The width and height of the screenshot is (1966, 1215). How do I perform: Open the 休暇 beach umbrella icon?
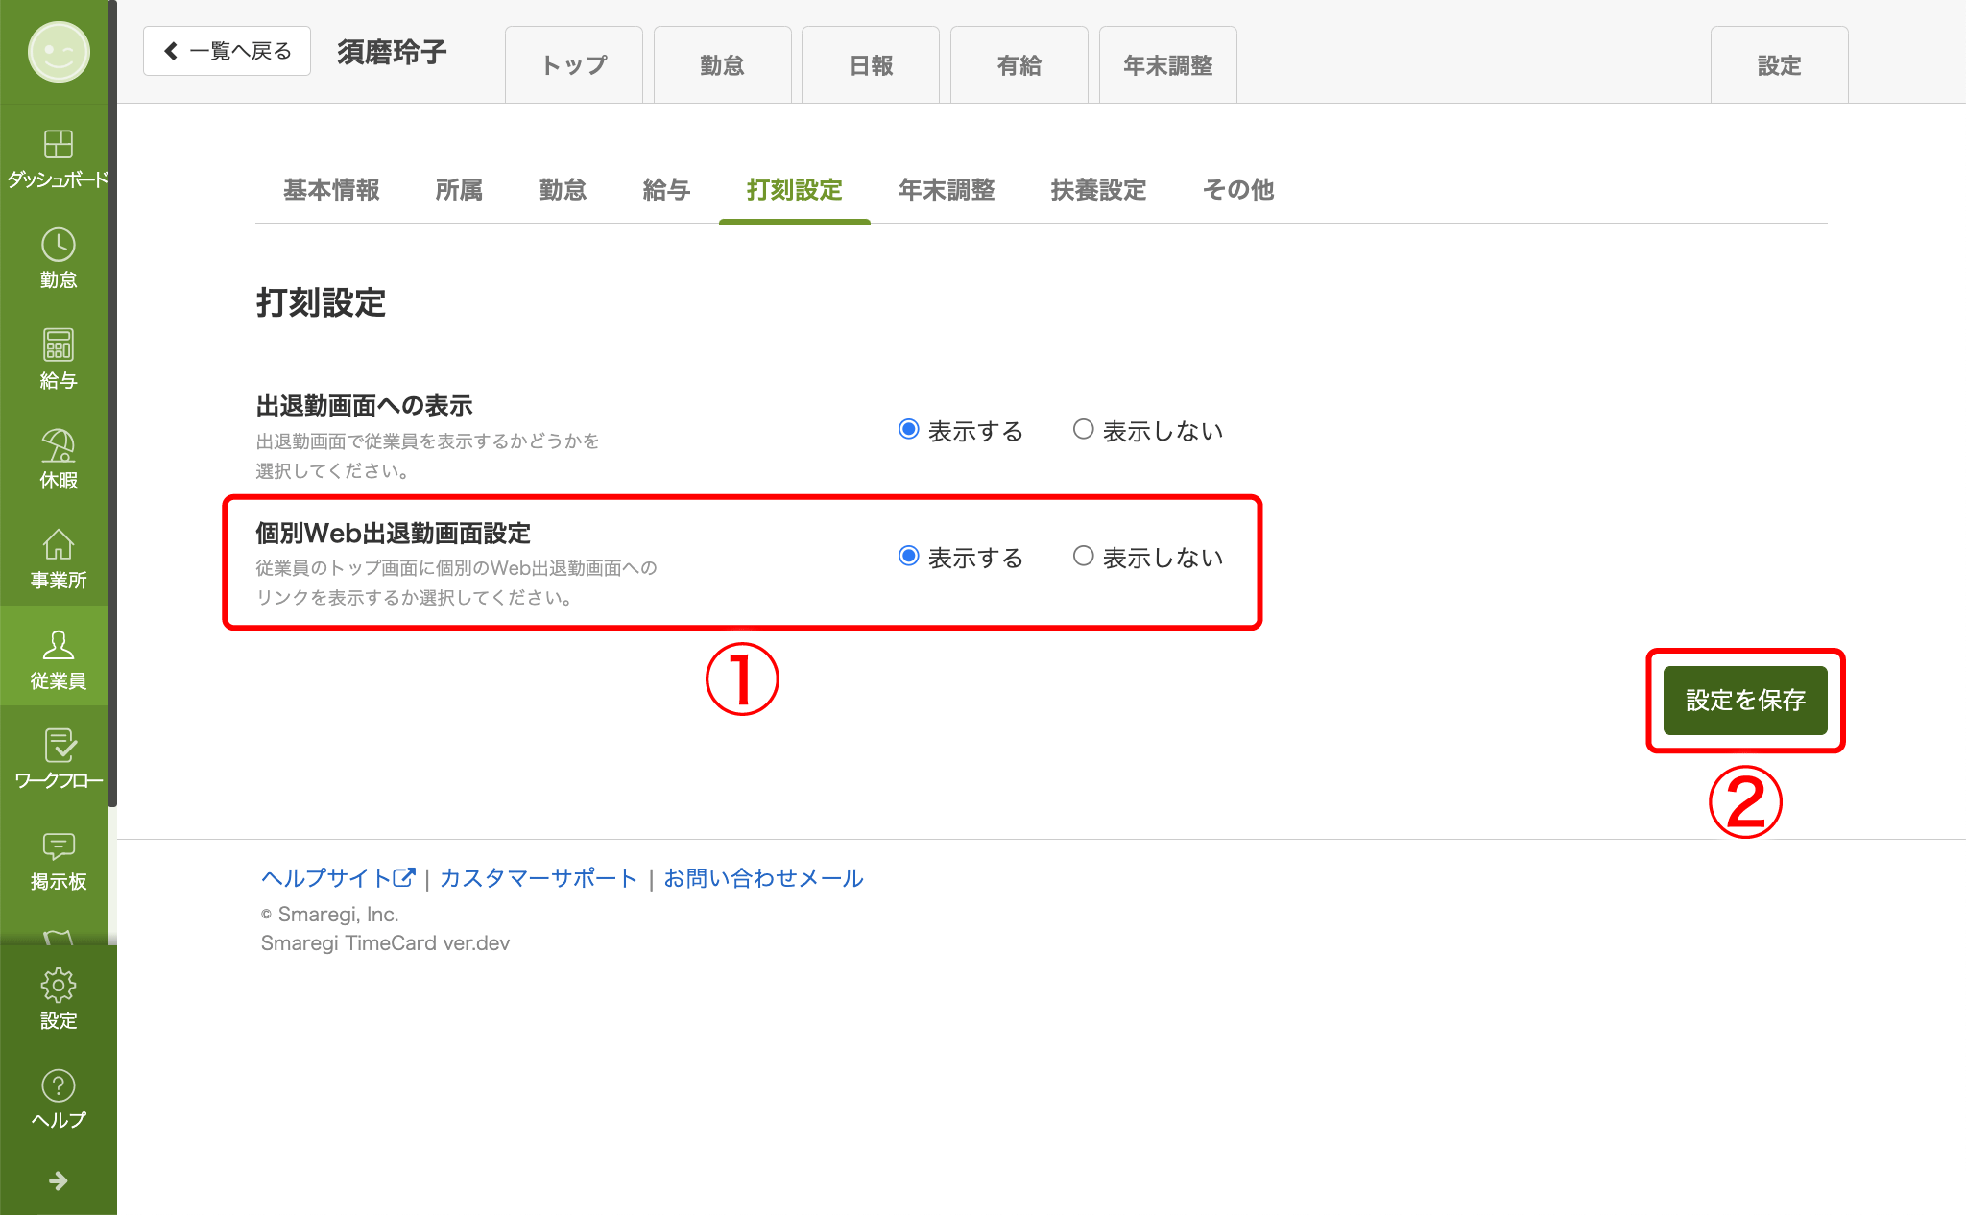(x=58, y=446)
